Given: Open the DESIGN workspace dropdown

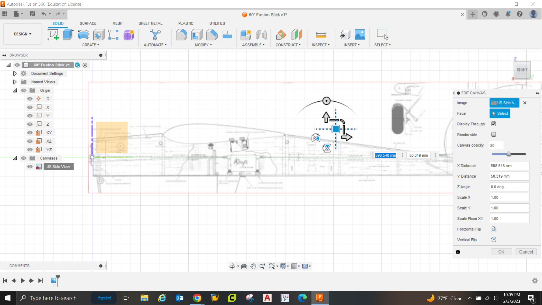Looking at the screenshot, I should click(23, 34).
